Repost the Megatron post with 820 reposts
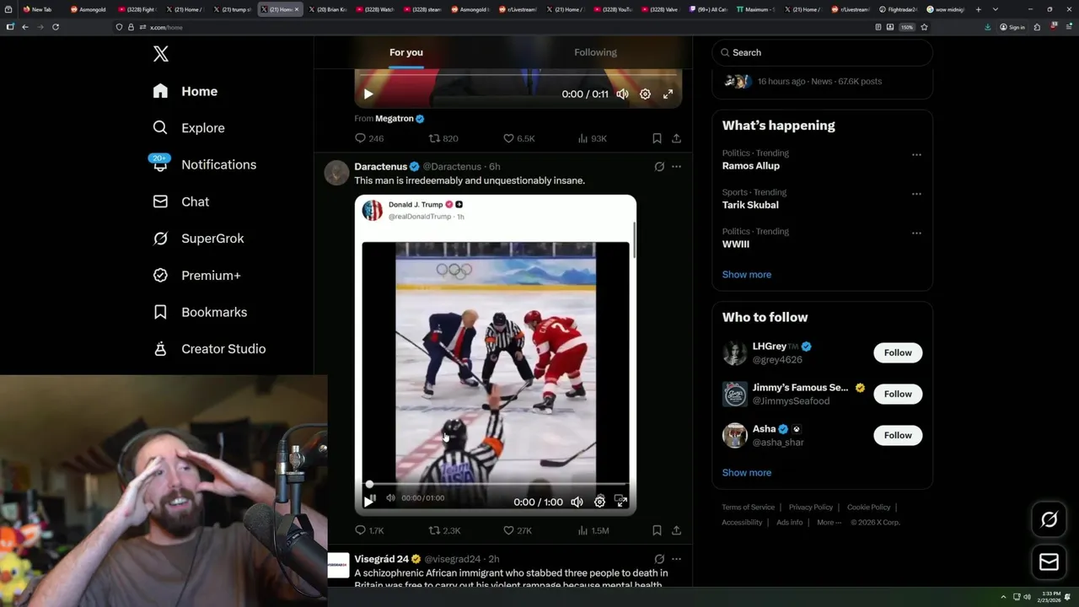Screen dimensions: 1079x607 point(443,138)
